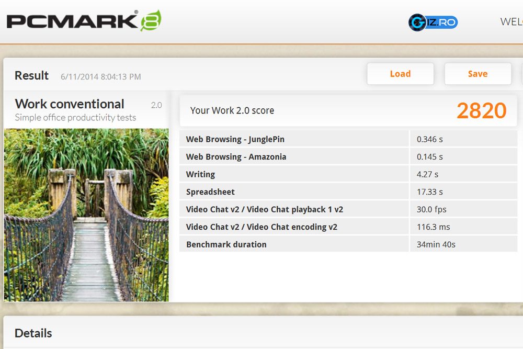
Task: Click the rope bridge thumbnail image
Action: coord(86,215)
